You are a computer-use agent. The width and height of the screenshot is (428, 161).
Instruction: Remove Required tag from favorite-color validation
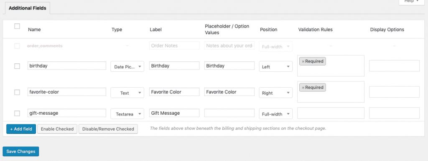tap(303, 88)
